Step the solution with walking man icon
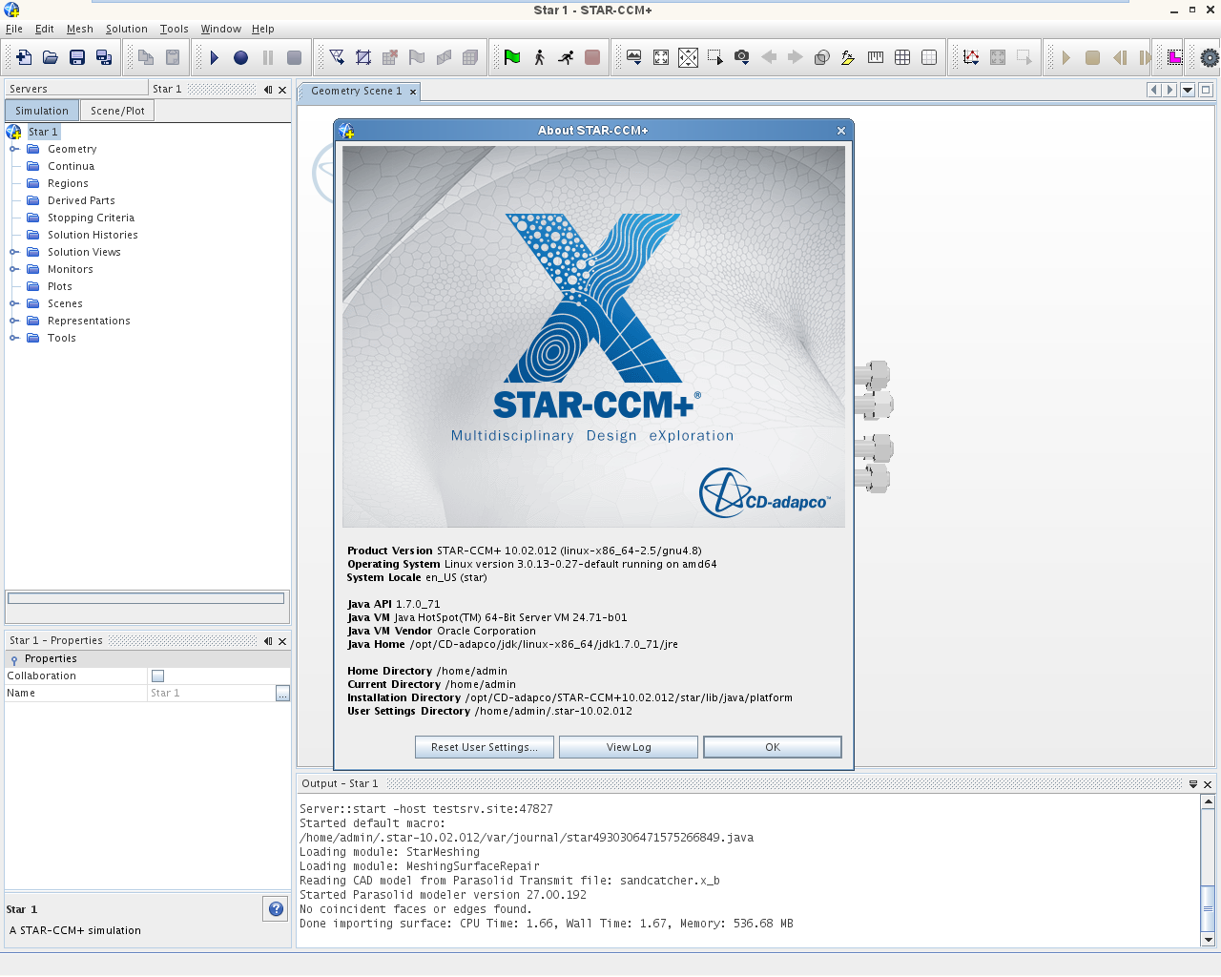1221x977 pixels. pyautogui.click(x=539, y=57)
